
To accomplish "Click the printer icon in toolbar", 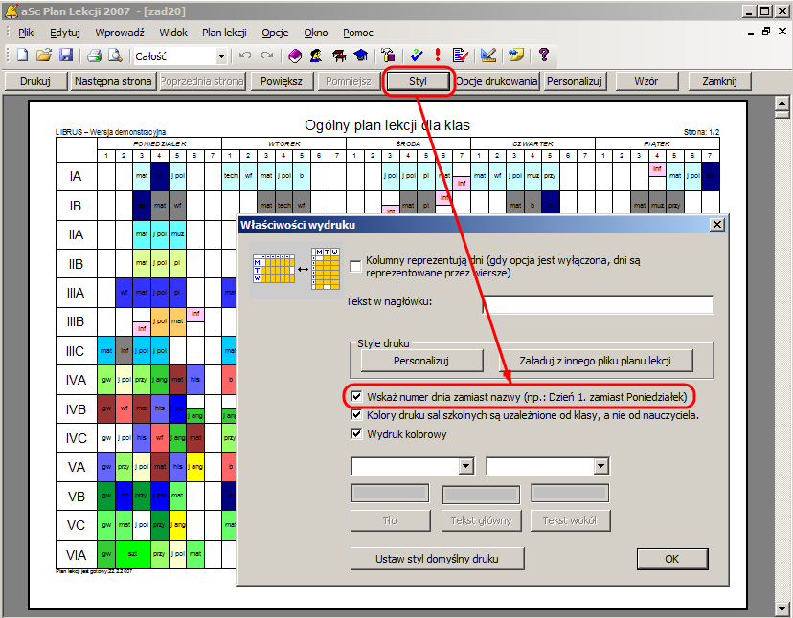I will tap(94, 55).
